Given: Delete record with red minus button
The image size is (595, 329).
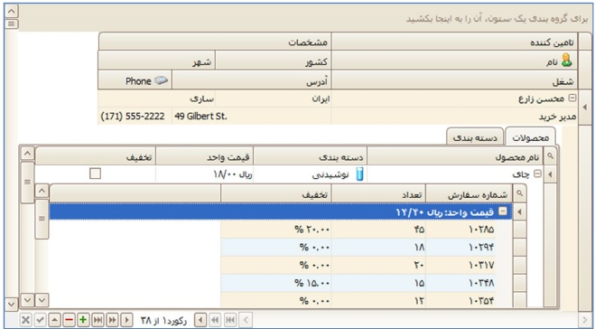Looking at the screenshot, I should pyautogui.click(x=69, y=320).
